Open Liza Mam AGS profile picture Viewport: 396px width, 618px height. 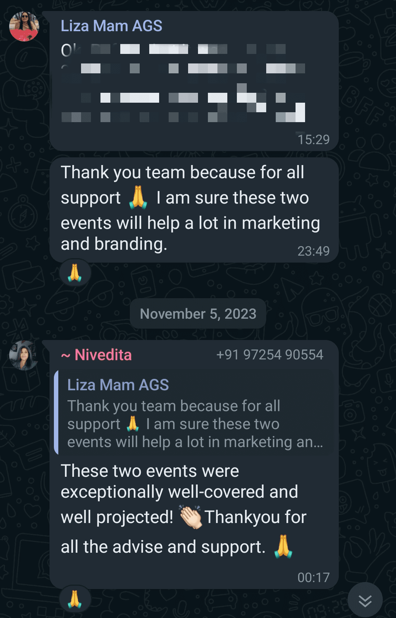24,26
